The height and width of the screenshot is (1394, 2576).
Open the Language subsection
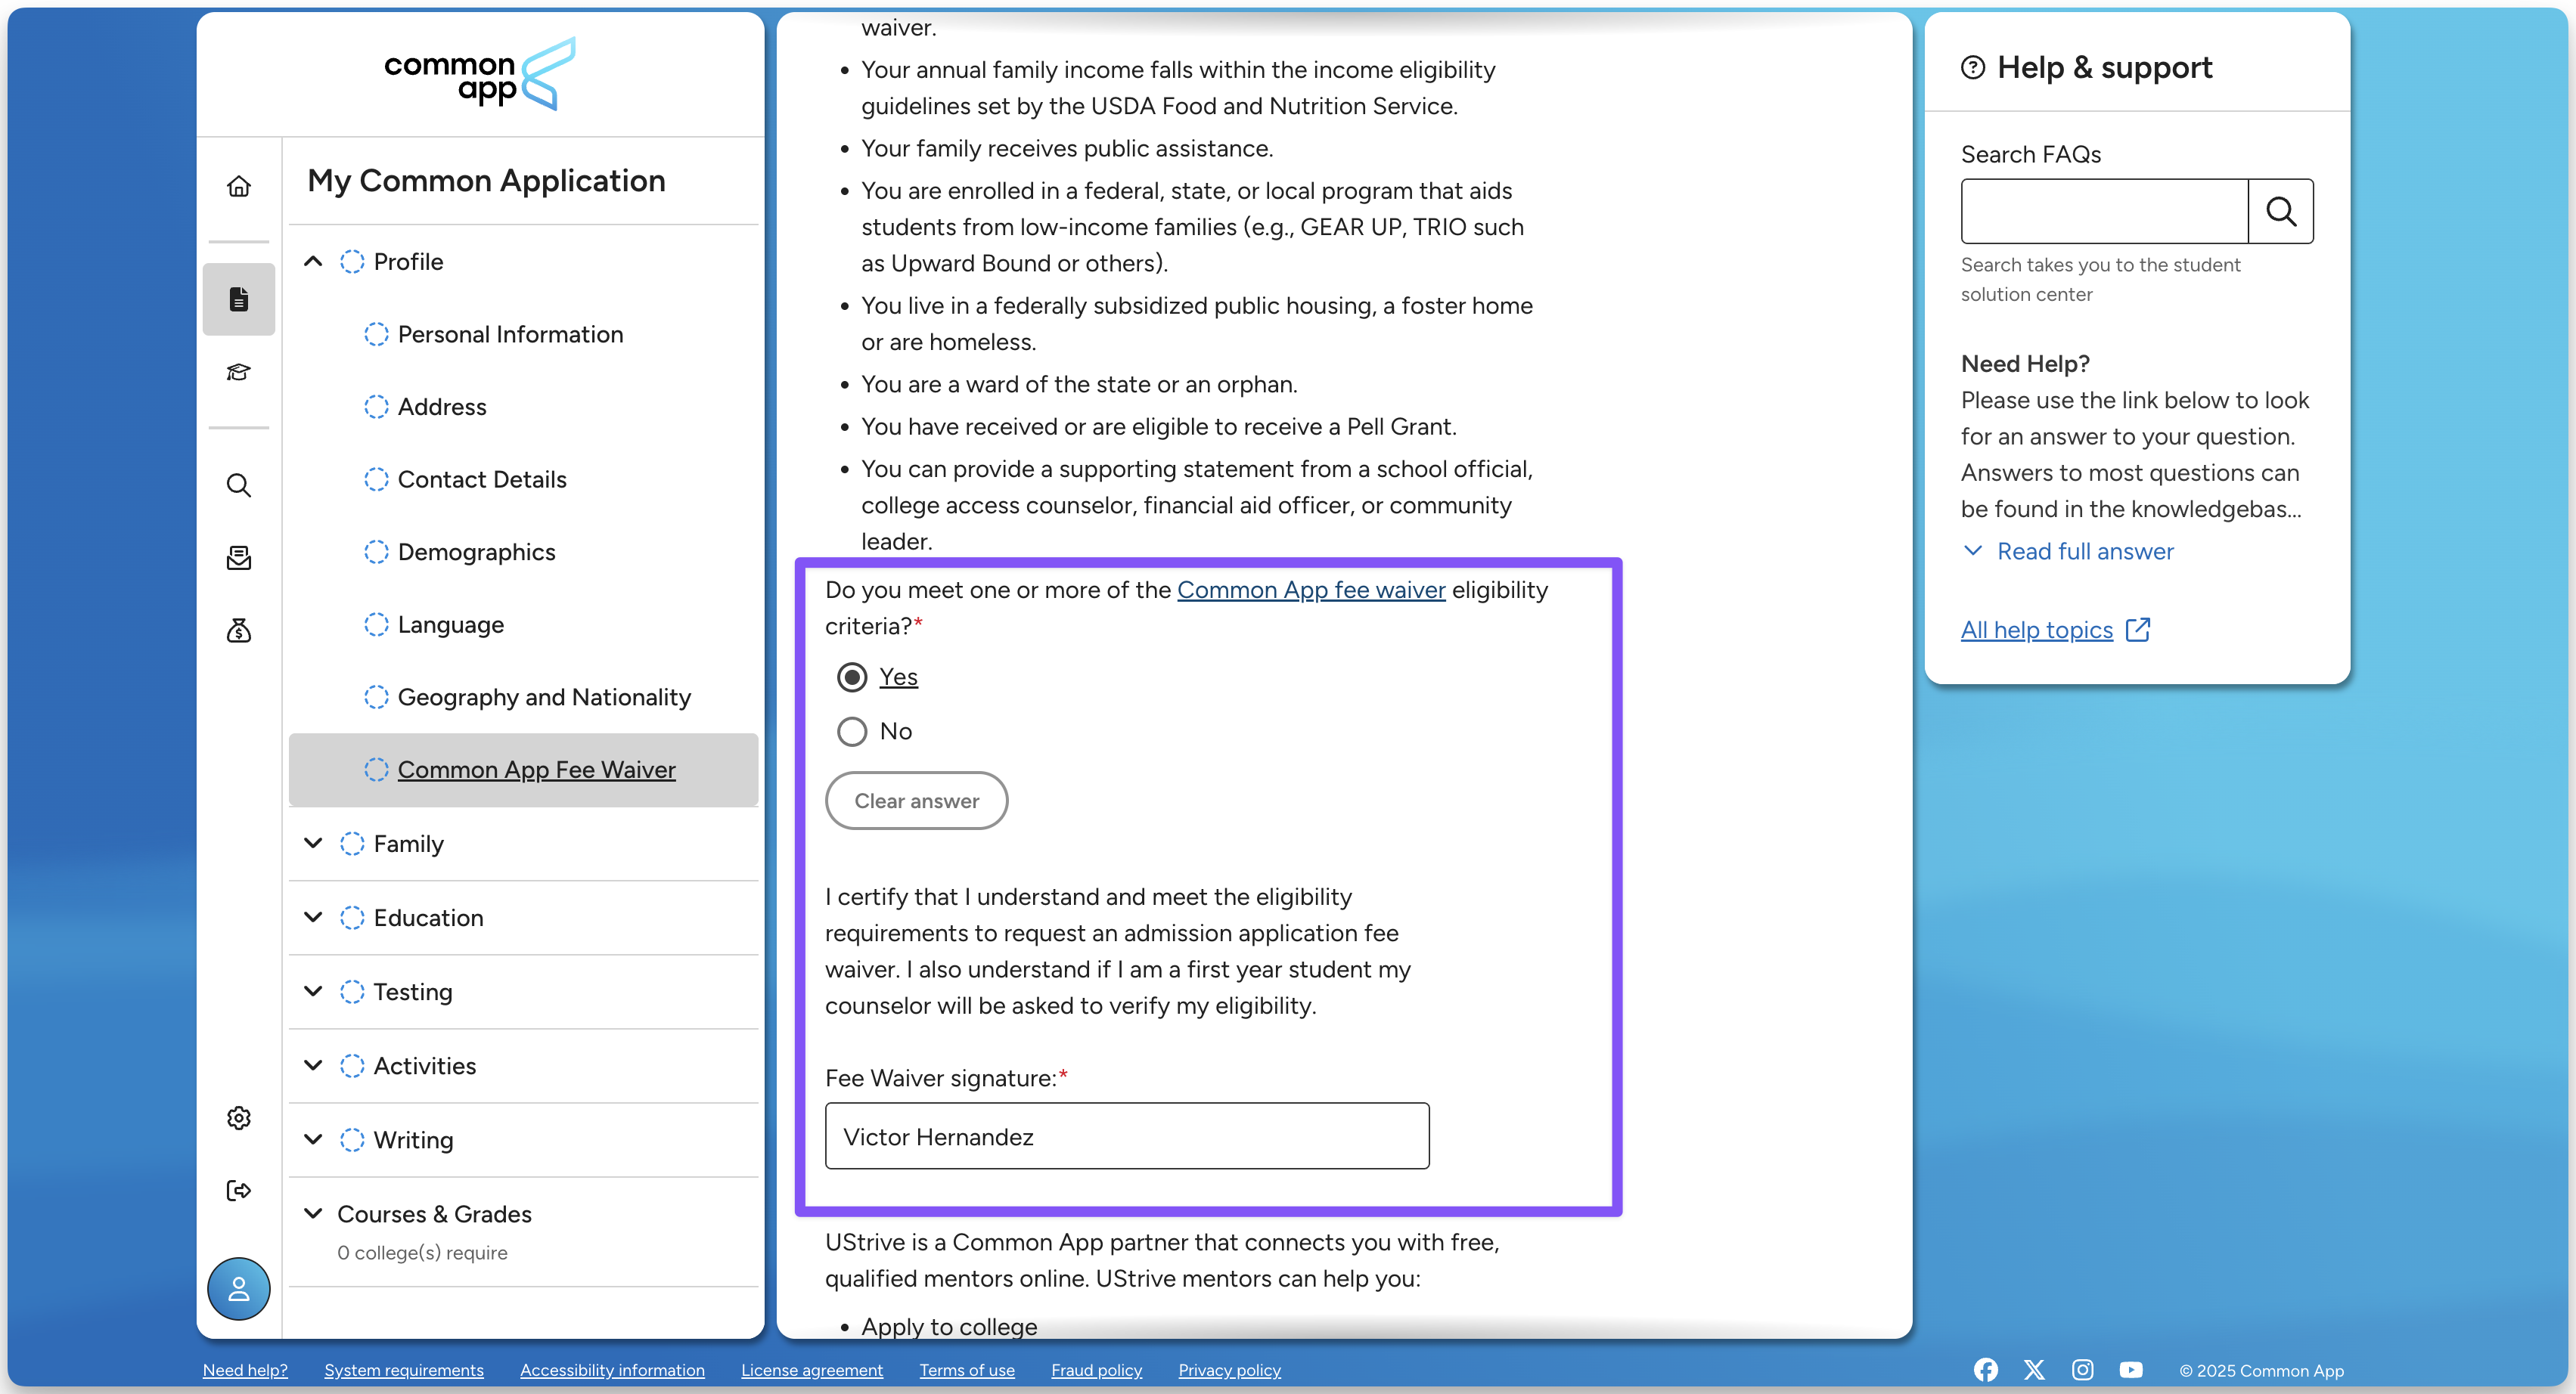click(x=450, y=624)
